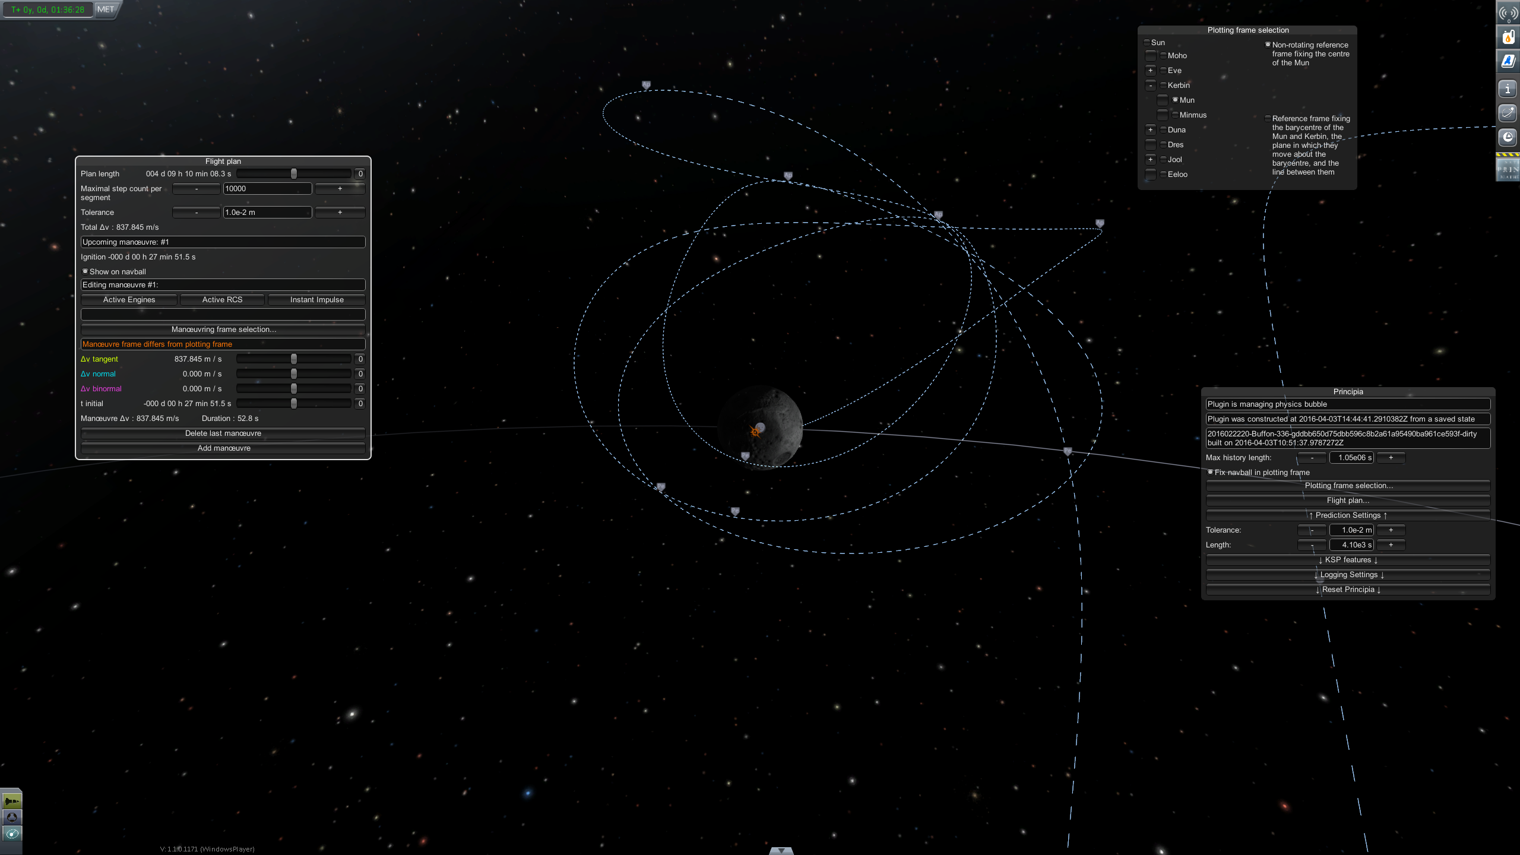This screenshot has width=1520, height=855.
Task: Collapse the Kerbin tree node
Action: [x=1150, y=85]
